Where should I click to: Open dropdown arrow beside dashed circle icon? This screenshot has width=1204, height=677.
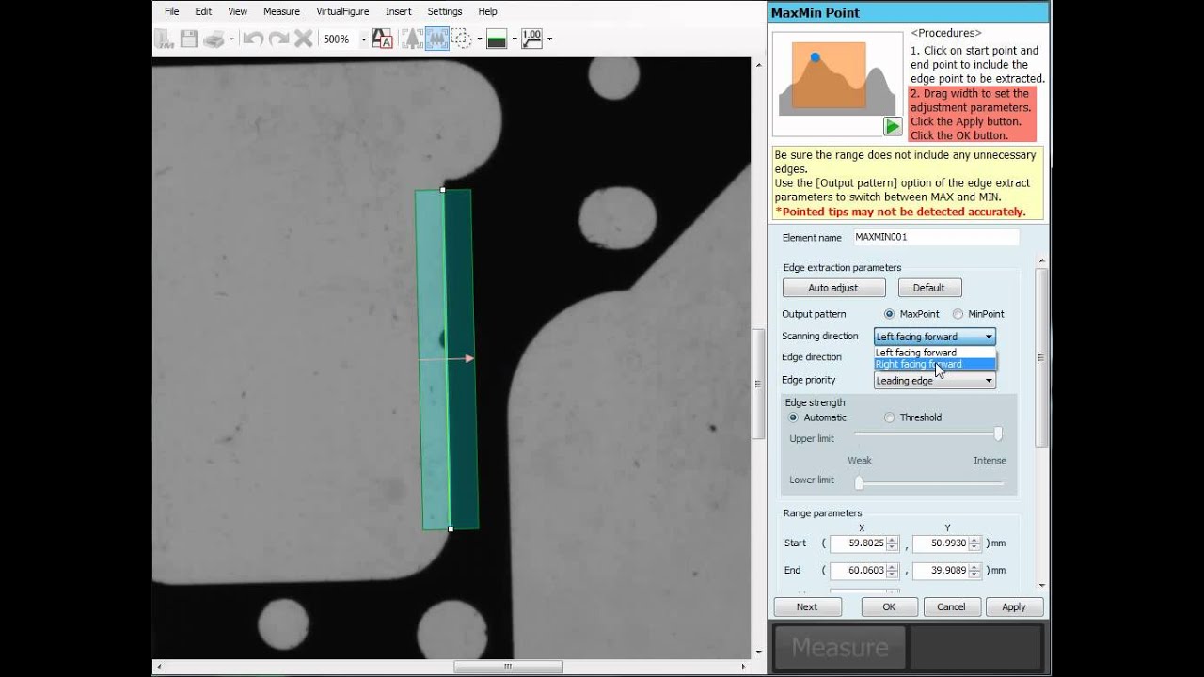(479, 39)
